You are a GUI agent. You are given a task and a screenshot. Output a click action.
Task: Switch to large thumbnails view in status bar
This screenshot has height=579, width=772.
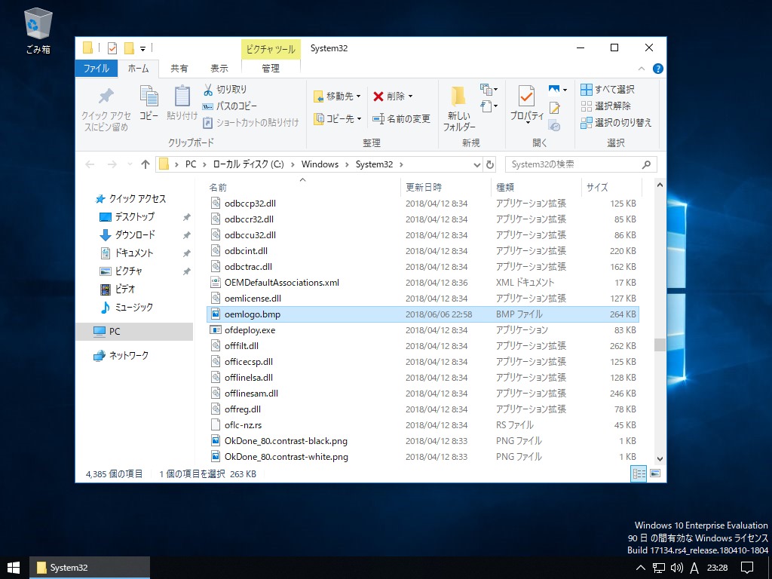656,473
